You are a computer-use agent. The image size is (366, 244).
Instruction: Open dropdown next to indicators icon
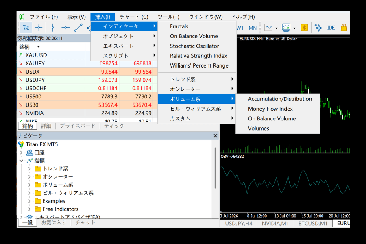click(294, 28)
